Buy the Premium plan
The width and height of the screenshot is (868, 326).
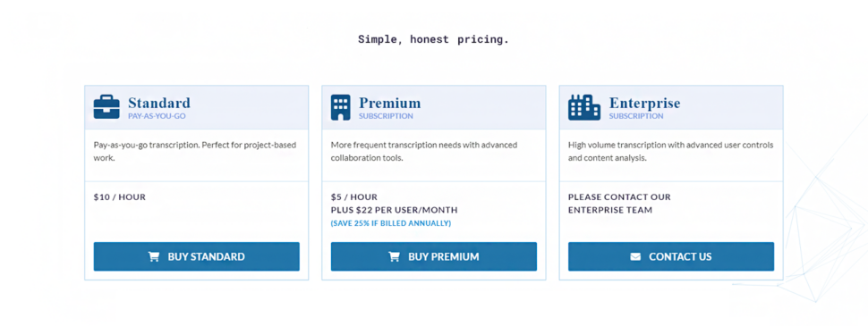(434, 256)
